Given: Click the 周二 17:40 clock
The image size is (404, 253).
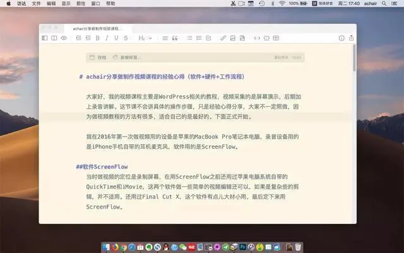Looking at the screenshot, I should [x=348, y=3].
